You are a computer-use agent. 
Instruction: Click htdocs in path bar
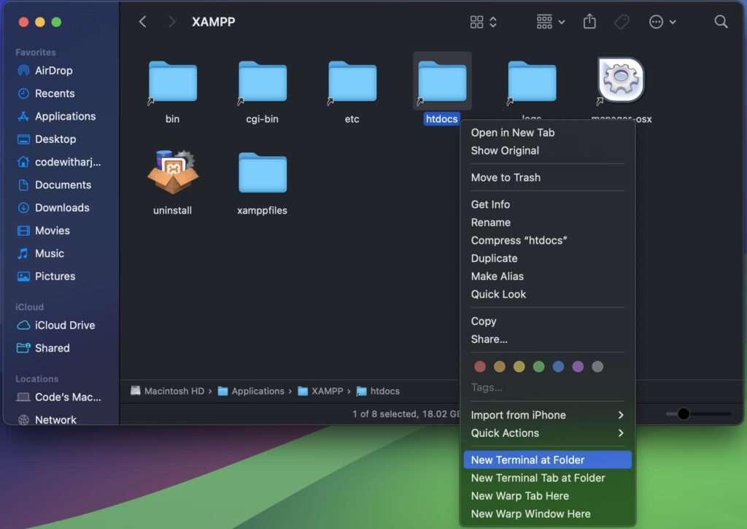[x=379, y=391]
